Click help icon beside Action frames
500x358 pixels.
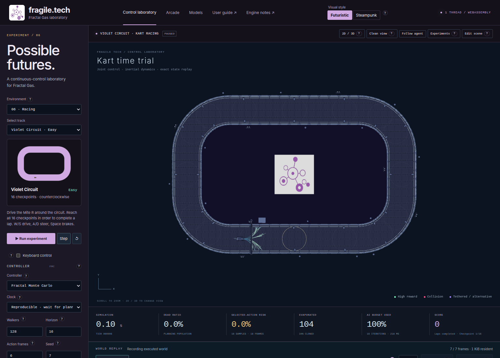pyautogui.click(x=32, y=343)
